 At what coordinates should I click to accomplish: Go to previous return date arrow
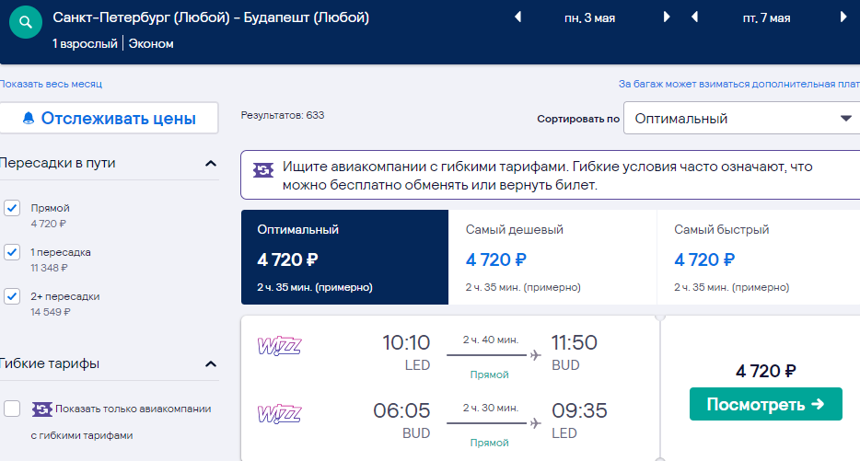pyautogui.click(x=694, y=17)
